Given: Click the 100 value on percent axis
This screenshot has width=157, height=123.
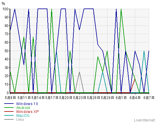Looking at the screenshot, I should coord(5,9).
